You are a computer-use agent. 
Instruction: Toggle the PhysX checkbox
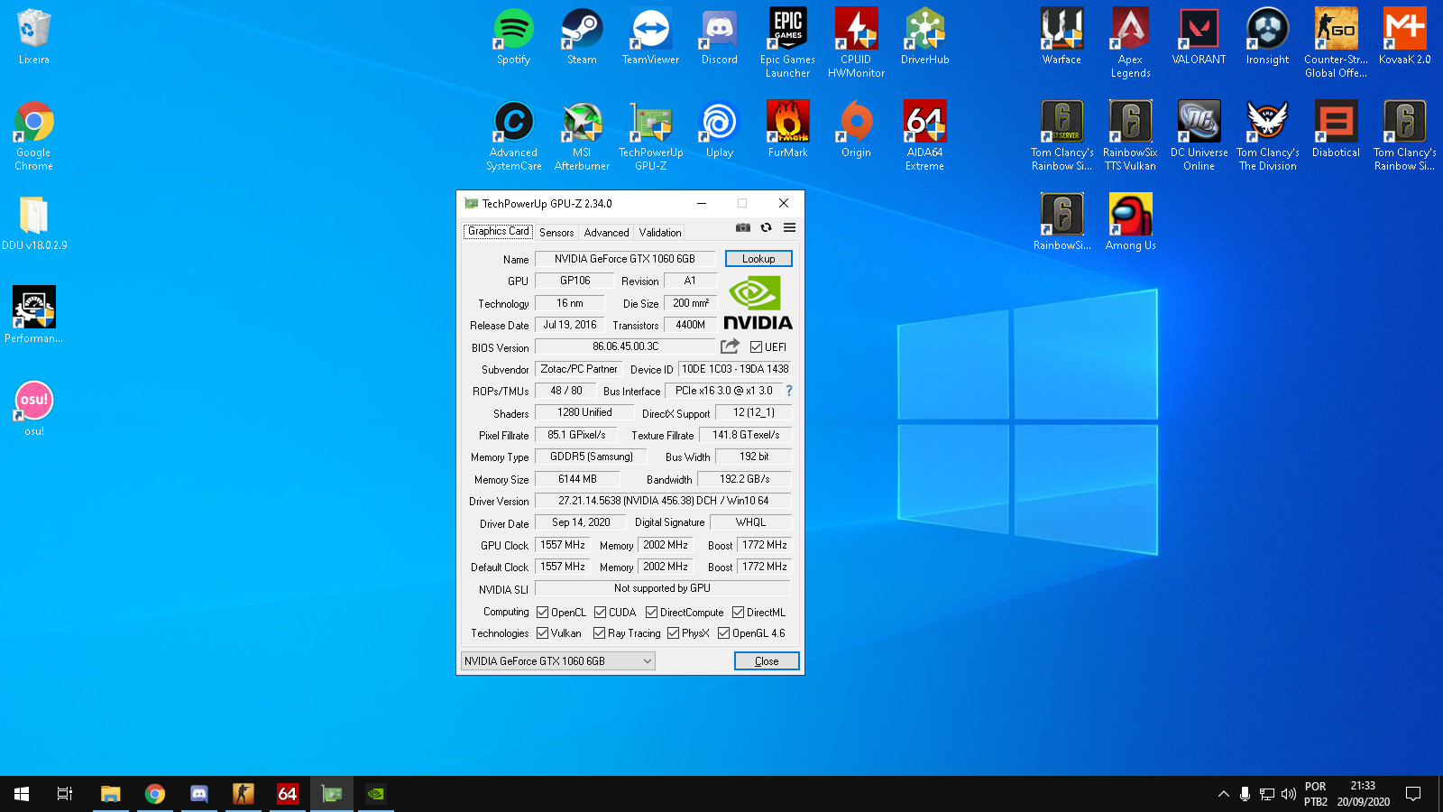tap(673, 632)
